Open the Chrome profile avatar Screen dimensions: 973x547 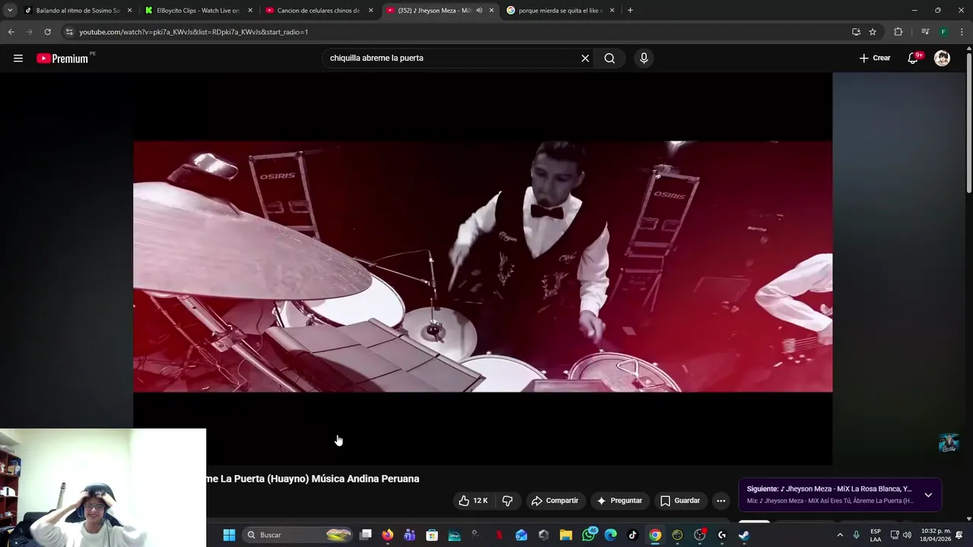[x=943, y=32]
